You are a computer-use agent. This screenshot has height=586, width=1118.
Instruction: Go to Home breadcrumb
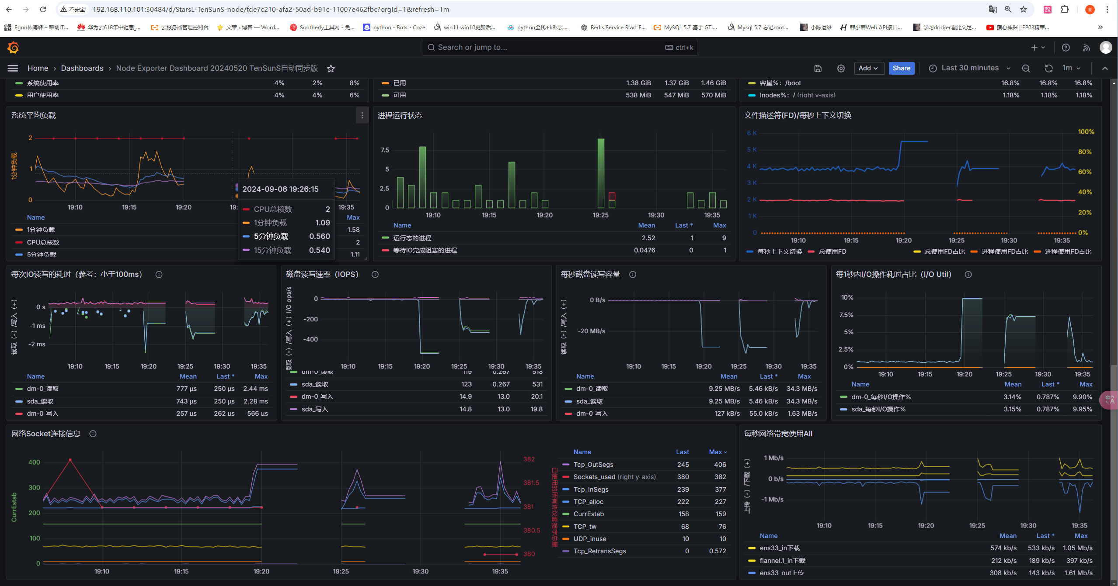coord(38,68)
